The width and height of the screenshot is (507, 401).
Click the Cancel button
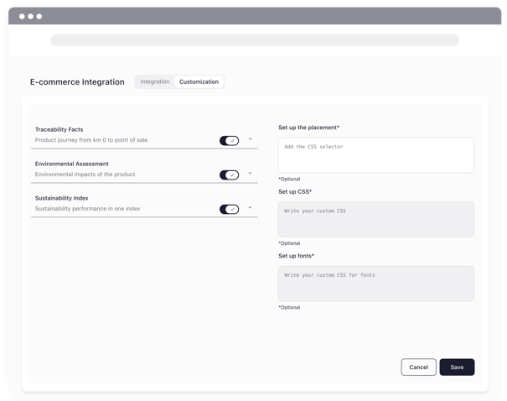tap(418, 367)
